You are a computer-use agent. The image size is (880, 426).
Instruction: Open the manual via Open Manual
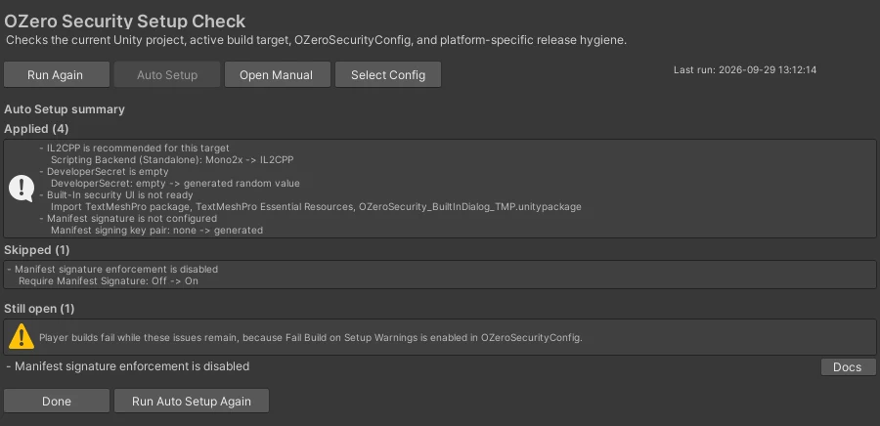coord(278,74)
